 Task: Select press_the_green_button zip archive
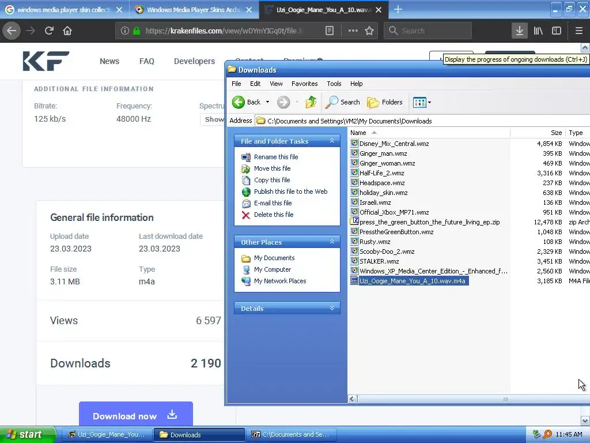click(429, 222)
